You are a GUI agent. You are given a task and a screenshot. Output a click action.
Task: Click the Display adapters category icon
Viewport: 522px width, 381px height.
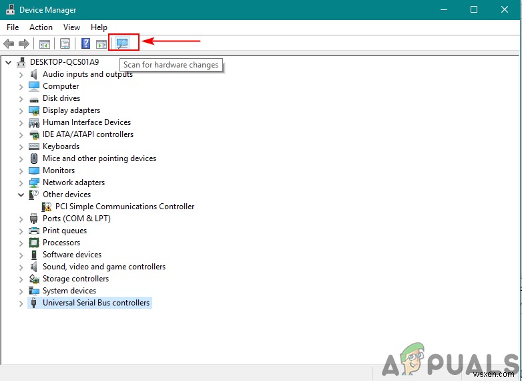34,110
